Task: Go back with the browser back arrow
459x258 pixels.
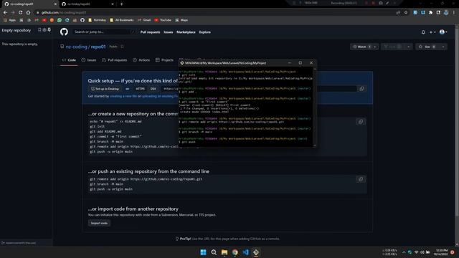Action: [5, 13]
